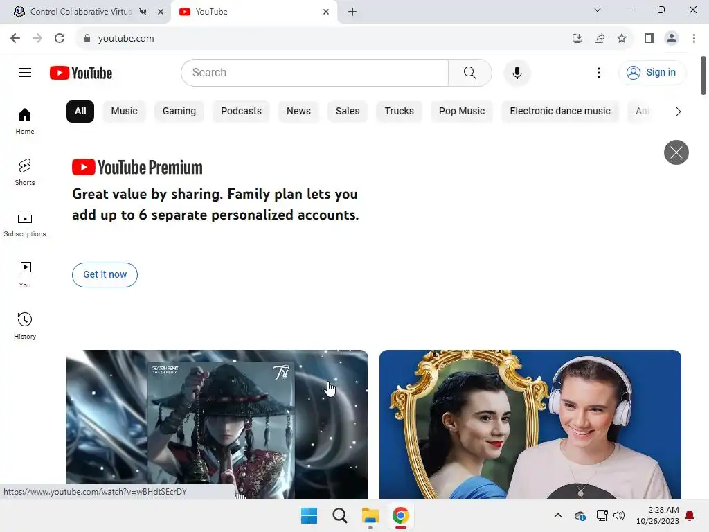The width and height of the screenshot is (709, 532).
Task: Open the You section in sidebar
Action: [25, 274]
